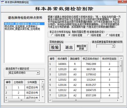Viewport: 127px width, 108px height.
Task: Click 非正态分布 cell for land level 2
Action: pyautogui.click(x=32, y=93)
